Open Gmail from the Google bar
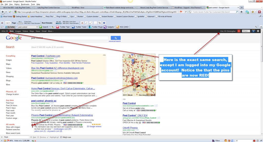This screenshot has width=263, height=142. [x=44, y=31]
